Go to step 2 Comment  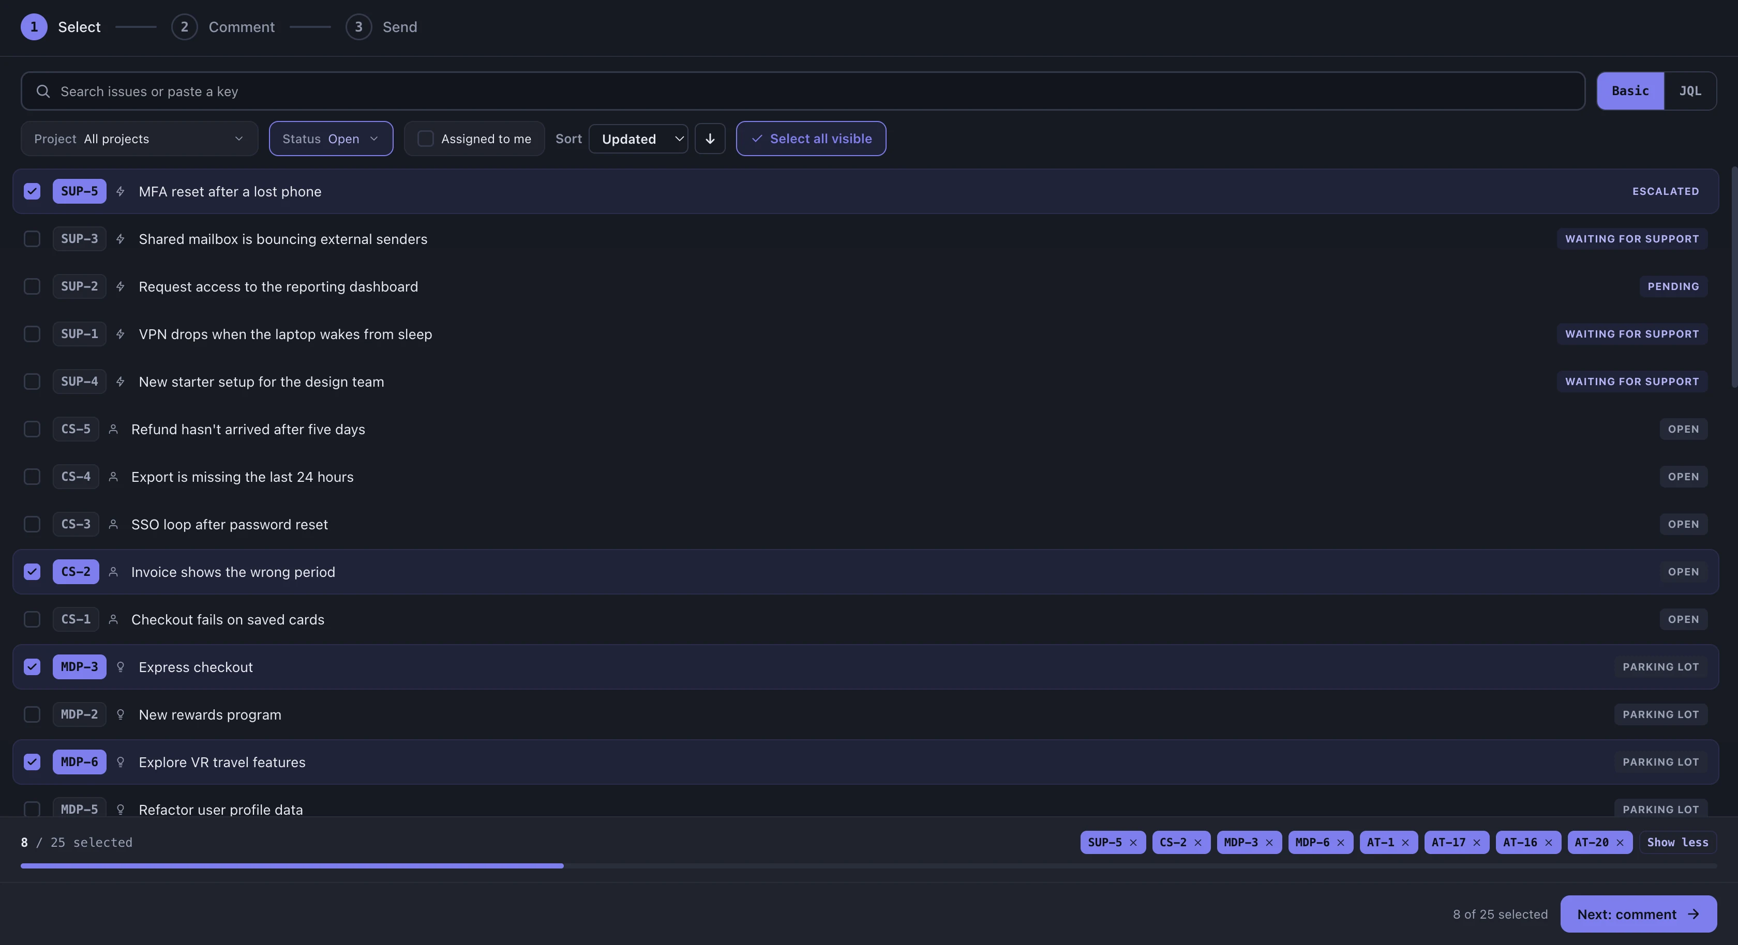[x=223, y=27]
